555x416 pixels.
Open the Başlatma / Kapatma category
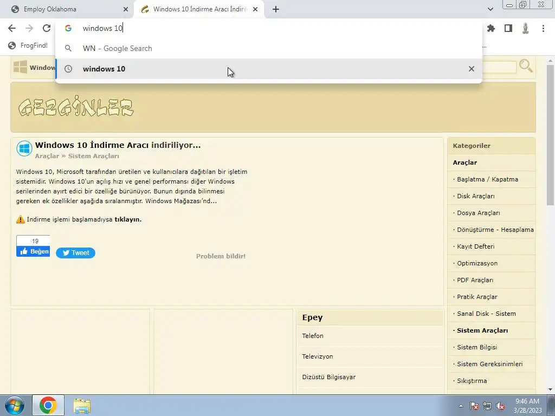coord(487,179)
